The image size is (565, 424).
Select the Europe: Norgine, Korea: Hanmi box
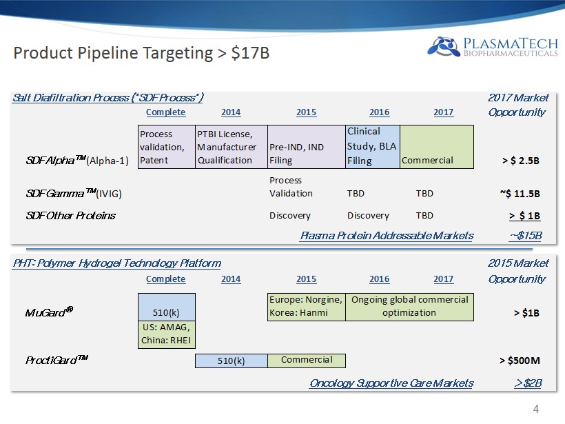(x=306, y=306)
